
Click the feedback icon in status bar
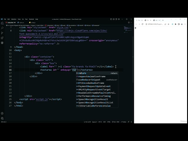click(129, 122)
